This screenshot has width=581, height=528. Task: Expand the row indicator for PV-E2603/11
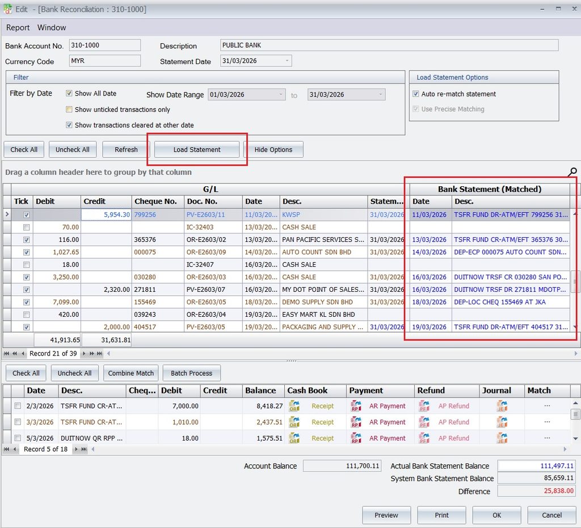coord(7,214)
